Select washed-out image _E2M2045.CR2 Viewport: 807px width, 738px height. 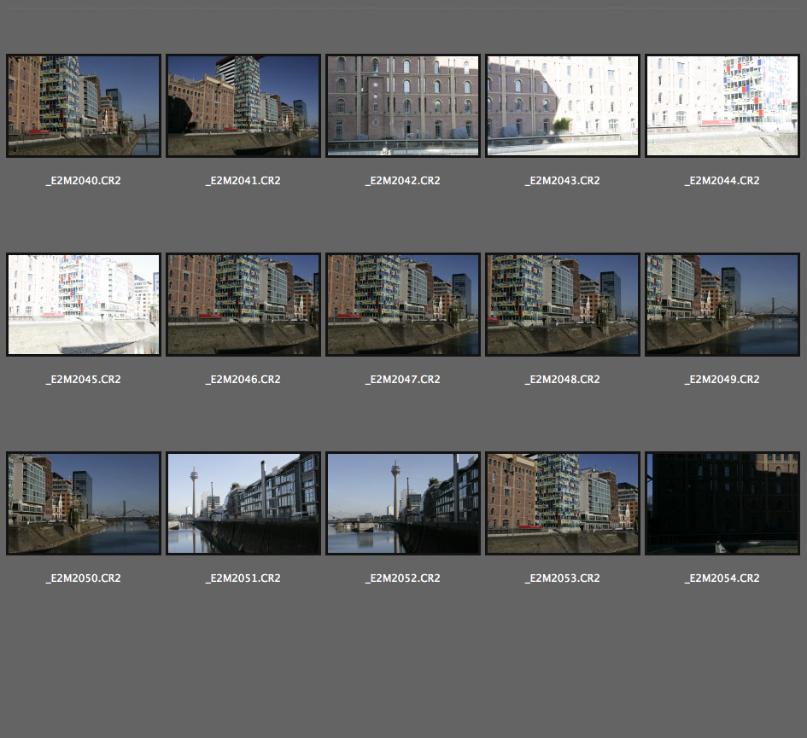(84, 305)
